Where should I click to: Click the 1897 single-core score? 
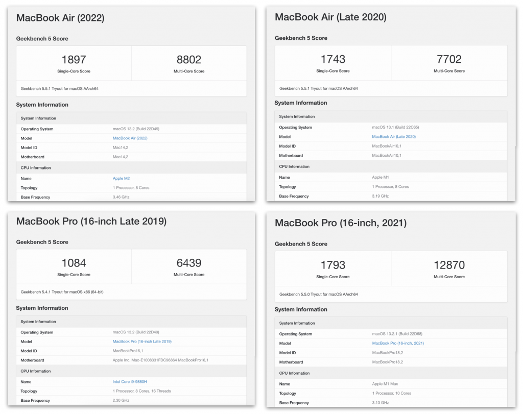click(74, 60)
